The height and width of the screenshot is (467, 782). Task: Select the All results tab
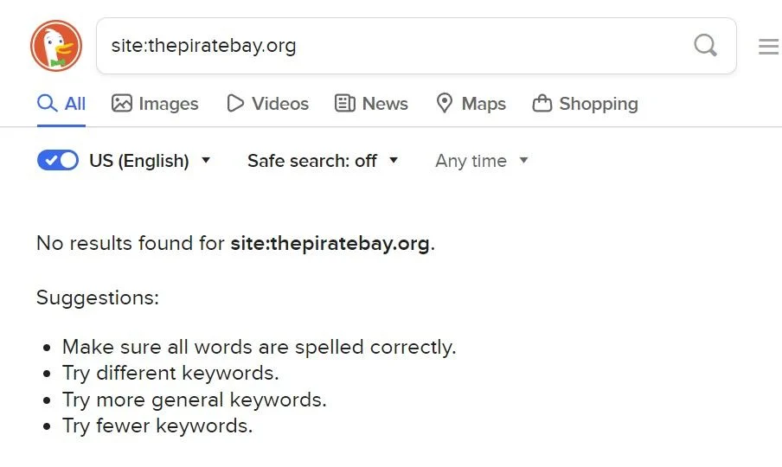click(x=61, y=104)
